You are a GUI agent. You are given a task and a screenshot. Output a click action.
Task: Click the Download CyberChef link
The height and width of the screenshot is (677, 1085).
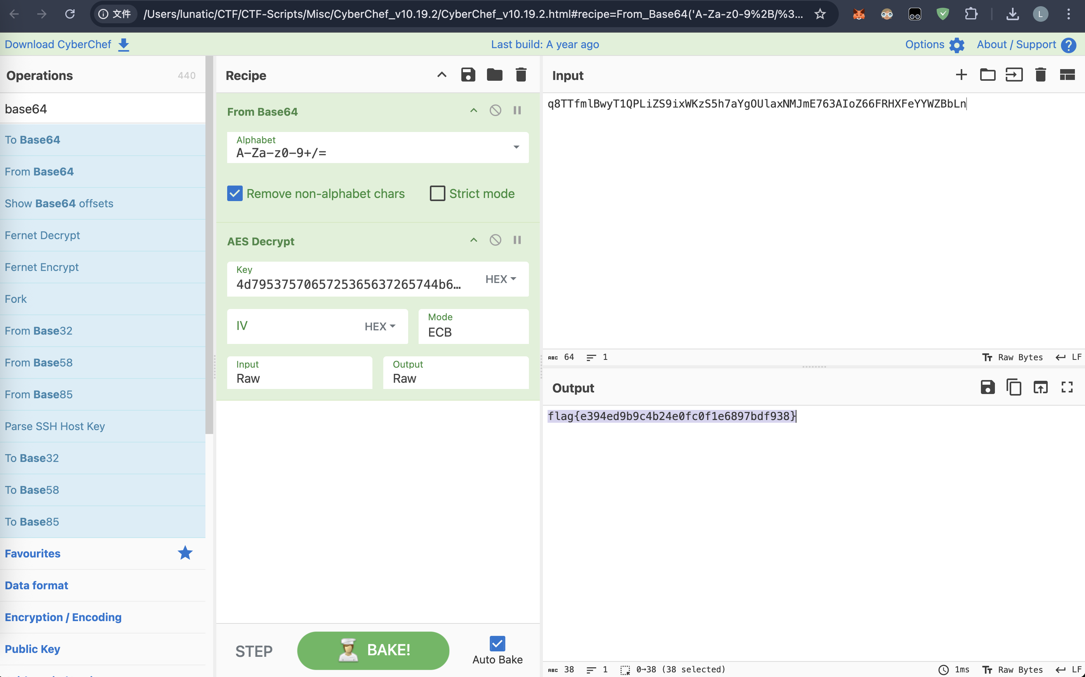coord(67,44)
